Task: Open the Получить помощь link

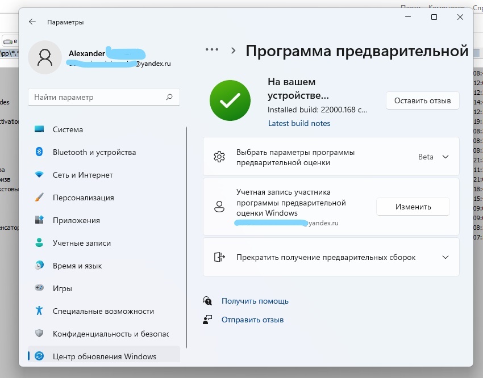Action: [255, 301]
